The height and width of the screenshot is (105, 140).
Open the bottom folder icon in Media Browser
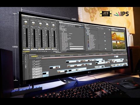coord(105,48)
